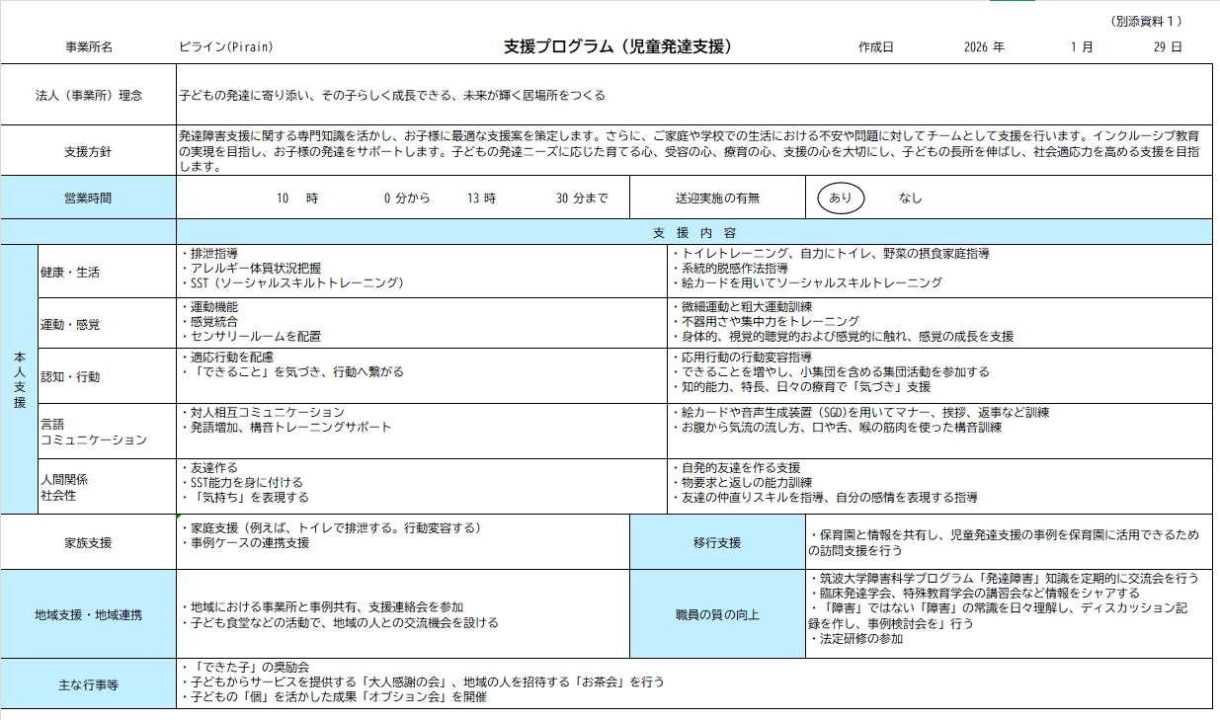Select the 主な行事等 label cell
The image size is (1220, 720).
click(89, 684)
